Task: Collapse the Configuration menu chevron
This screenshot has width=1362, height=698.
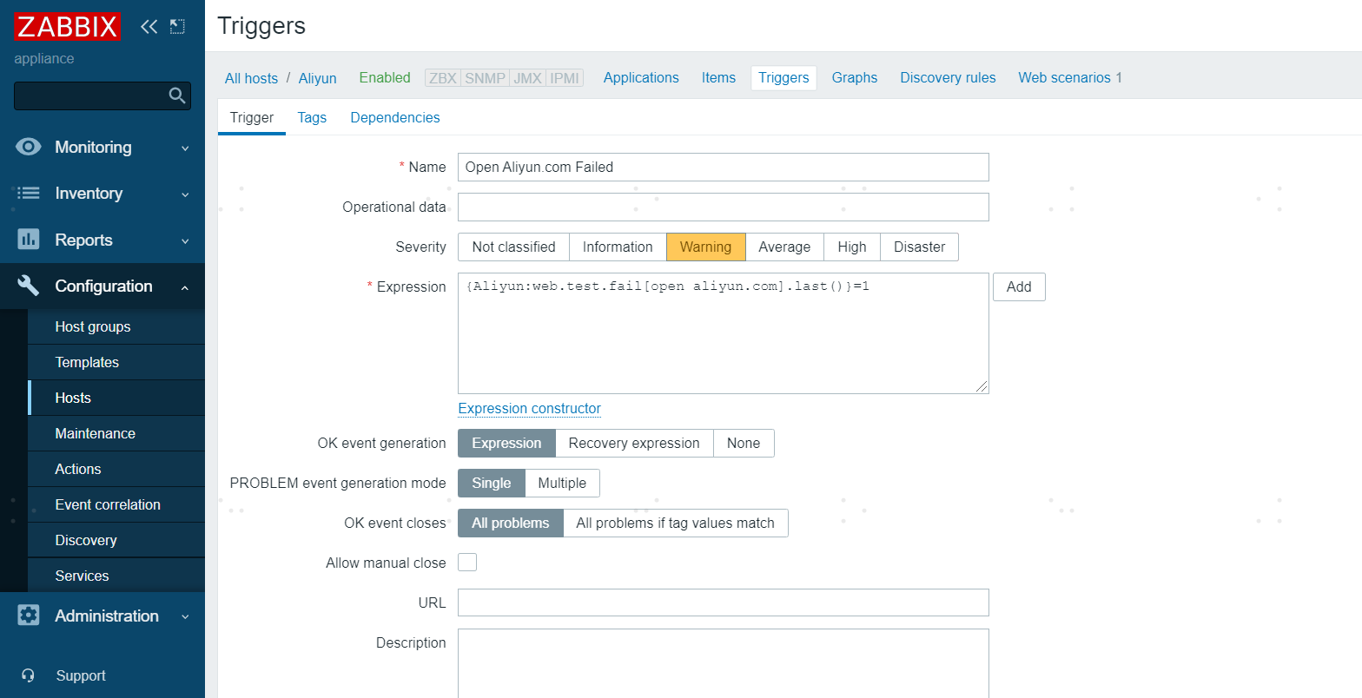Action: (x=185, y=287)
